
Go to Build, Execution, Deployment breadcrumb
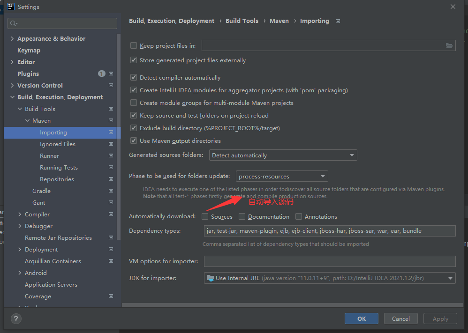[x=172, y=21]
